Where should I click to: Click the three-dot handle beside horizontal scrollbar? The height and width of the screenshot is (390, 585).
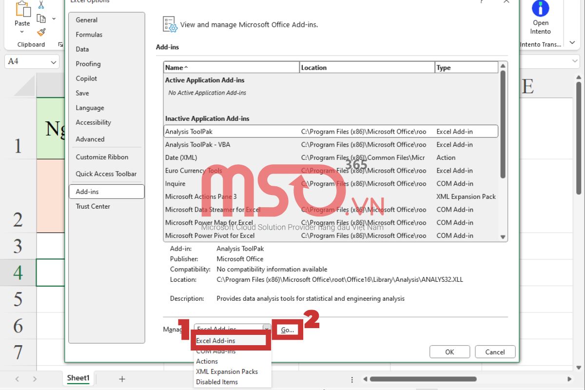click(352, 379)
